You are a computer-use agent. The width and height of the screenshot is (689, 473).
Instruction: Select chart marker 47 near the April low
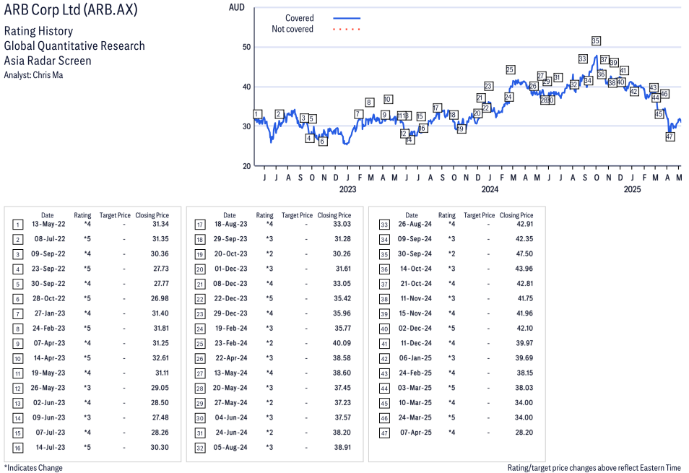669,136
